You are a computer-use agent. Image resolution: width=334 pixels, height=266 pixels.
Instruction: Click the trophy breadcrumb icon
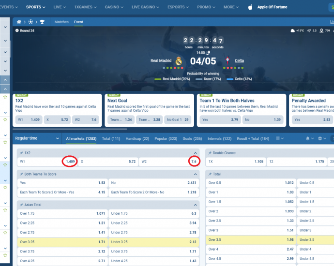tap(42, 22)
